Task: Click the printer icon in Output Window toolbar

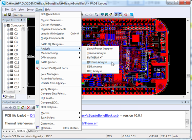Action: point(34,108)
